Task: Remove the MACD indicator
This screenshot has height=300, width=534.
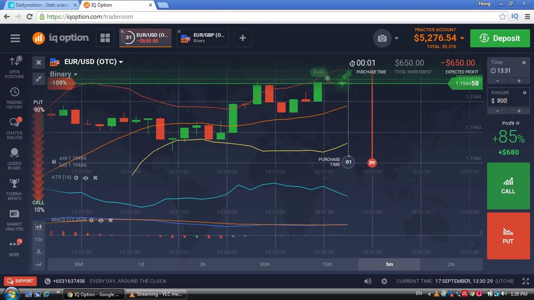Action: [111, 220]
